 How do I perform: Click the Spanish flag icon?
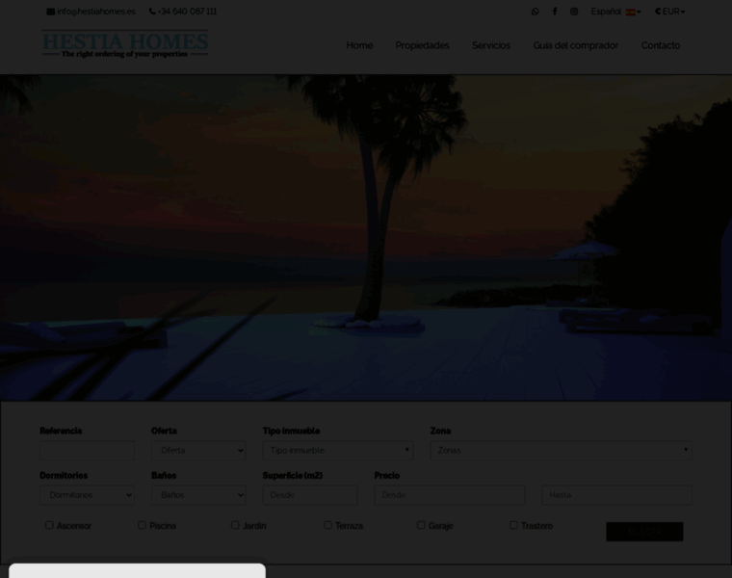tap(630, 13)
